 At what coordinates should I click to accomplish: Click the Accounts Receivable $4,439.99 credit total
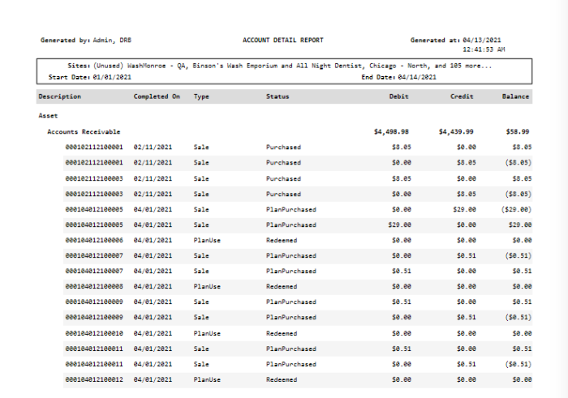[456, 131]
